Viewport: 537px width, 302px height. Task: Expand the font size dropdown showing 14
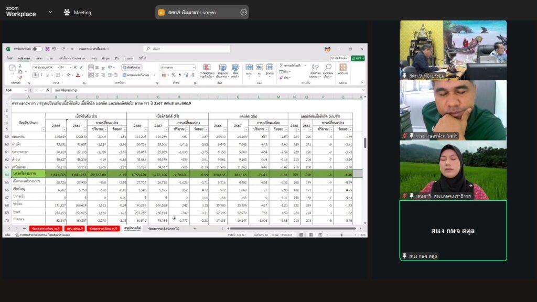tap(70, 68)
